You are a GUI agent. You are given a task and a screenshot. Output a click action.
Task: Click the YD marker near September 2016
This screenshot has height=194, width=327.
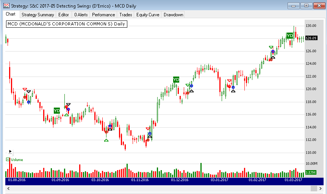pos(57,111)
